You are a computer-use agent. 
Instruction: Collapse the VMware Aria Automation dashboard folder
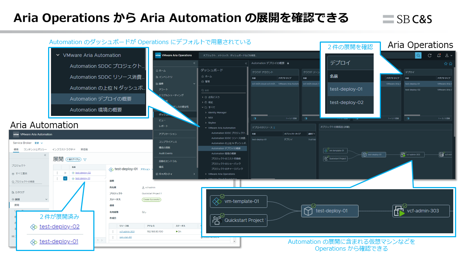(x=206, y=128)
